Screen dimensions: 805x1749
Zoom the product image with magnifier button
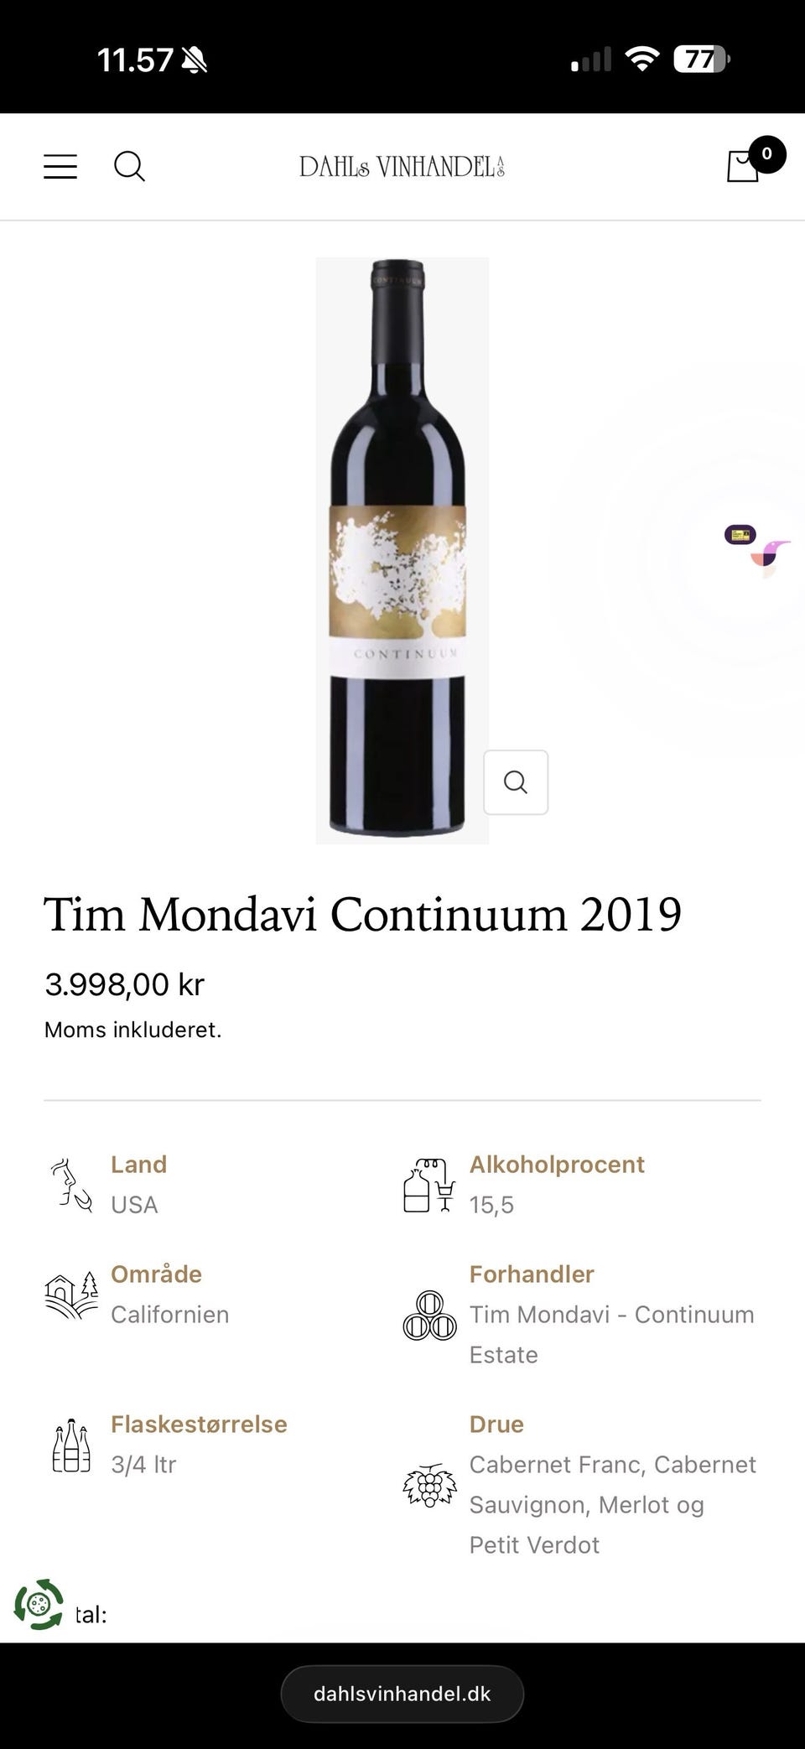click(x=516, y=782)
